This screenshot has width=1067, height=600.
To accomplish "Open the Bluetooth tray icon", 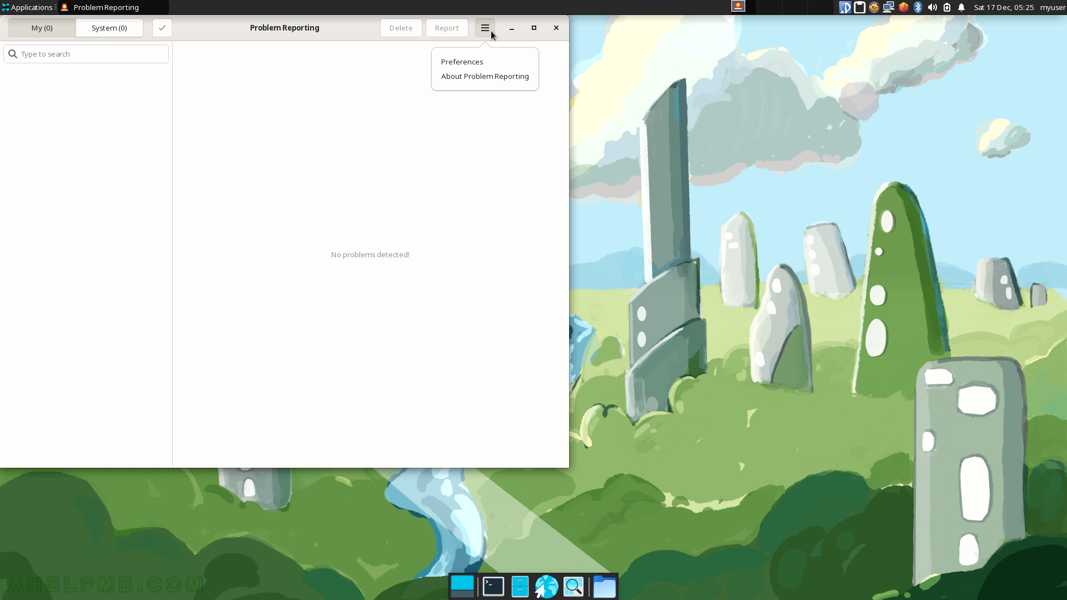I will (x=918, y=7).
